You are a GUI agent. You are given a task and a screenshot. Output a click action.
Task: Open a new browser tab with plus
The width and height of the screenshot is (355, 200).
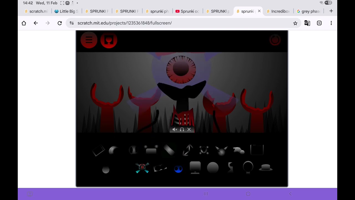pos(331,11)
